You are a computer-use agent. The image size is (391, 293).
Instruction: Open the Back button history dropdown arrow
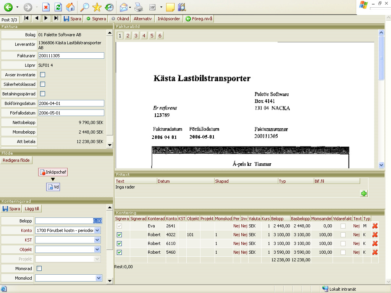(x=17, y=7)
